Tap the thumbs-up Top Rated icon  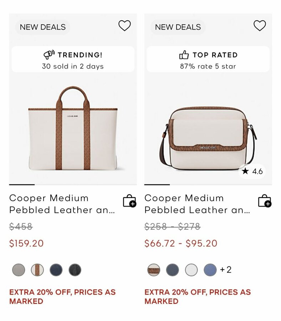coord(184,55)
